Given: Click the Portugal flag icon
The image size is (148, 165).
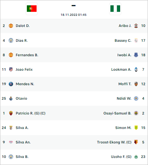Looking at the screenshot, I should coord(32,9).
